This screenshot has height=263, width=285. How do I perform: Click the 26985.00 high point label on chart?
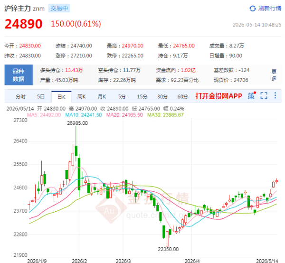(77, 123)
